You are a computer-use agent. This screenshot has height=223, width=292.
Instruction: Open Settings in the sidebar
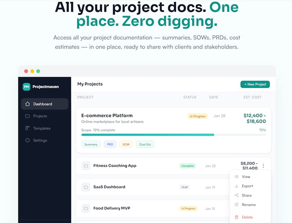(45, 140)
